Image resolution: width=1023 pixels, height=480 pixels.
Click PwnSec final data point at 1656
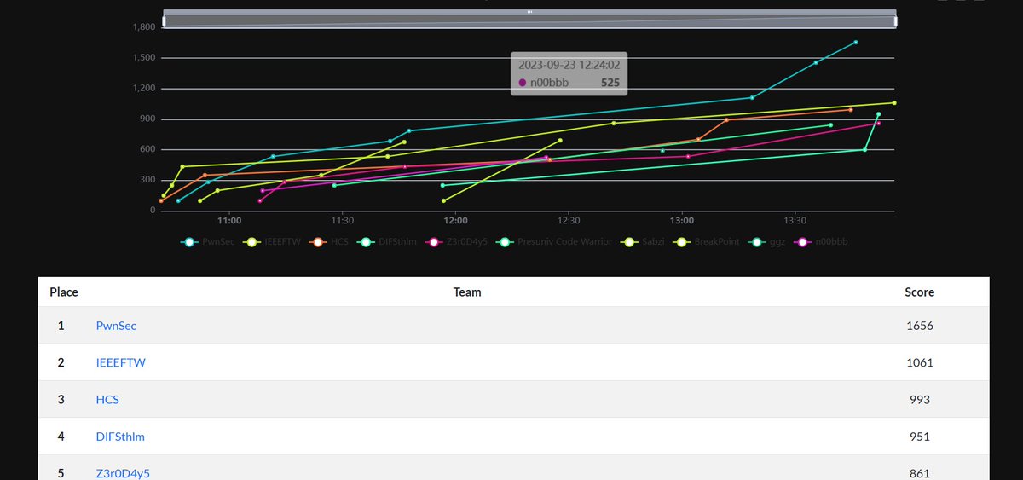coord(855,42)
